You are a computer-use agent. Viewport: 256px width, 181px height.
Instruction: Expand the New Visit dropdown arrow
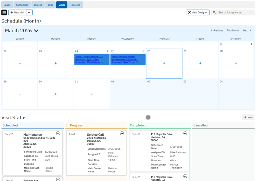click(x=29, y=12)
